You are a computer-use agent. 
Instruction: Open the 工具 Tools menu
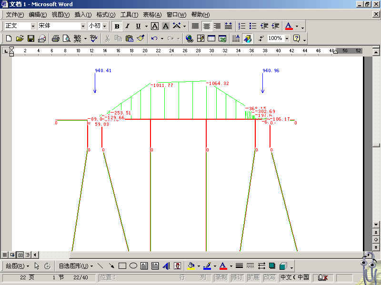(129, 15)
